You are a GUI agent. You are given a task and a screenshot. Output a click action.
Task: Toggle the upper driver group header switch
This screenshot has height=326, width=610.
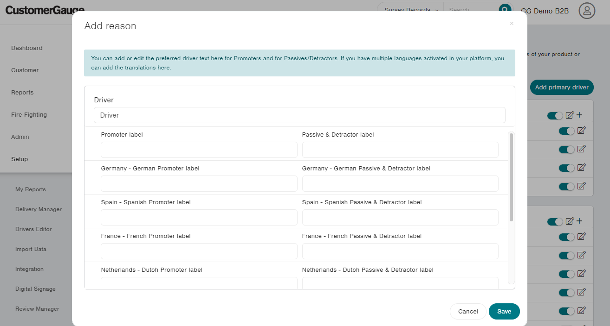(555, 116)
